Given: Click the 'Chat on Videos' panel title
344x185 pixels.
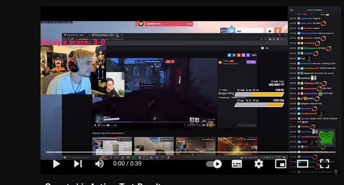Looking at the screenshot, I should (x=314, y=10).
